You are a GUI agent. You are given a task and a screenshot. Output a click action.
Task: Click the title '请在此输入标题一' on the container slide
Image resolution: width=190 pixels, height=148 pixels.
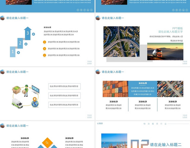tap(113, 72)
